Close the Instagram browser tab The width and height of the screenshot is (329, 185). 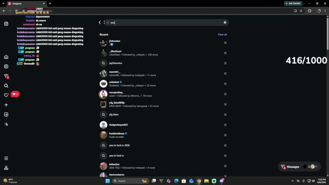(44, 4)
